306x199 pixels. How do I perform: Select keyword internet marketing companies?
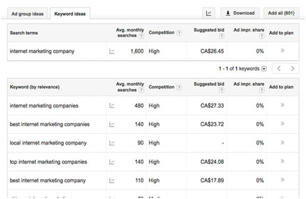[x=44, y=105]
